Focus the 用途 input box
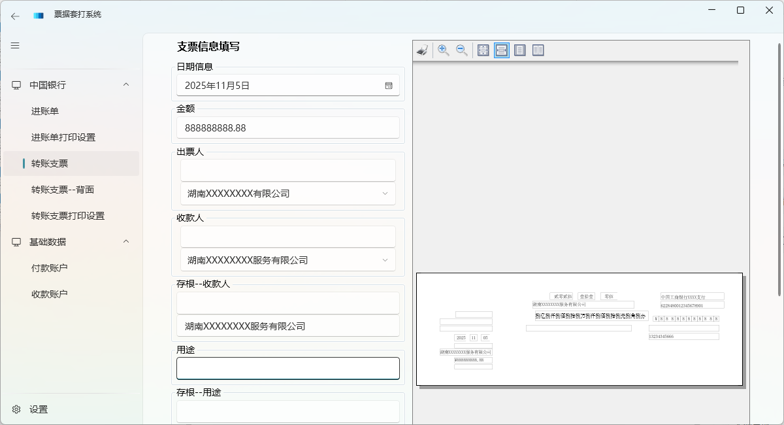The width and height of the screenshot is (784, 425). click(288, 368)
